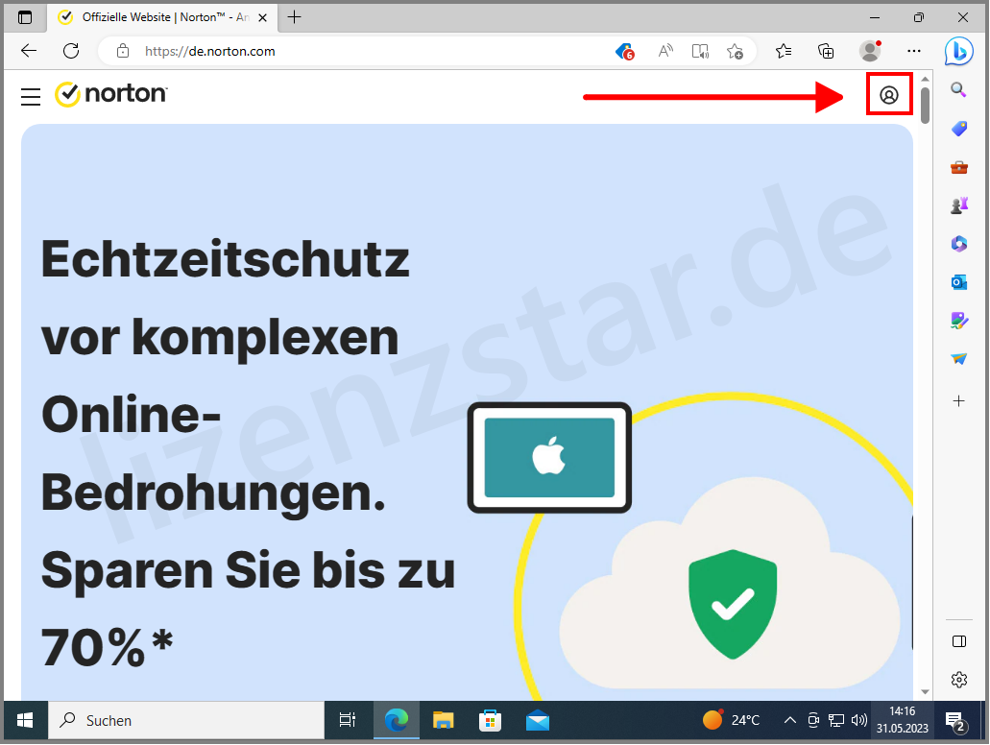
Task: Open Edge sidebar settings gear
Action: point(958,680)
